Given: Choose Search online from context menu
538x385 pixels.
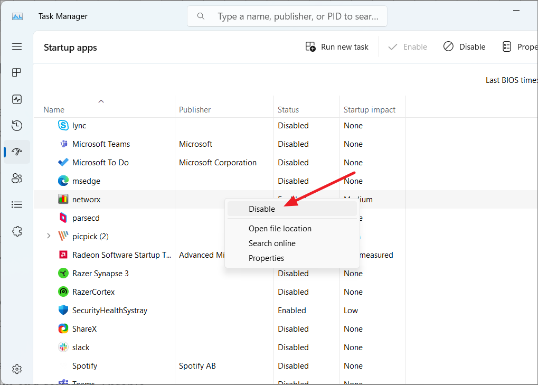Looking at the screenshot, I should pyautogui.click(x=272, y=243).
